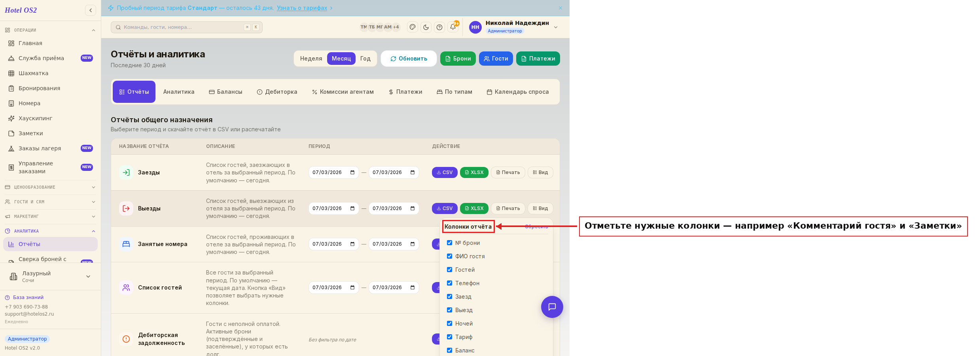Image resolution: width=977 pixels, height=356 pixels.
Task: Open notifications bell icon
Action: [x=453, y=27]
